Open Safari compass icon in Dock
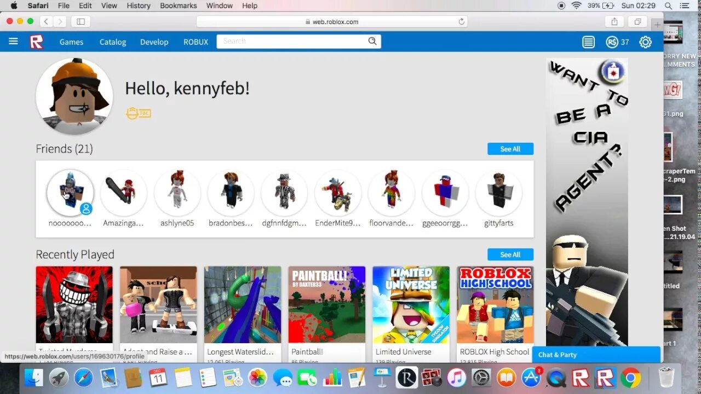Viewport: 701px width, 394px height. [84, 378]
